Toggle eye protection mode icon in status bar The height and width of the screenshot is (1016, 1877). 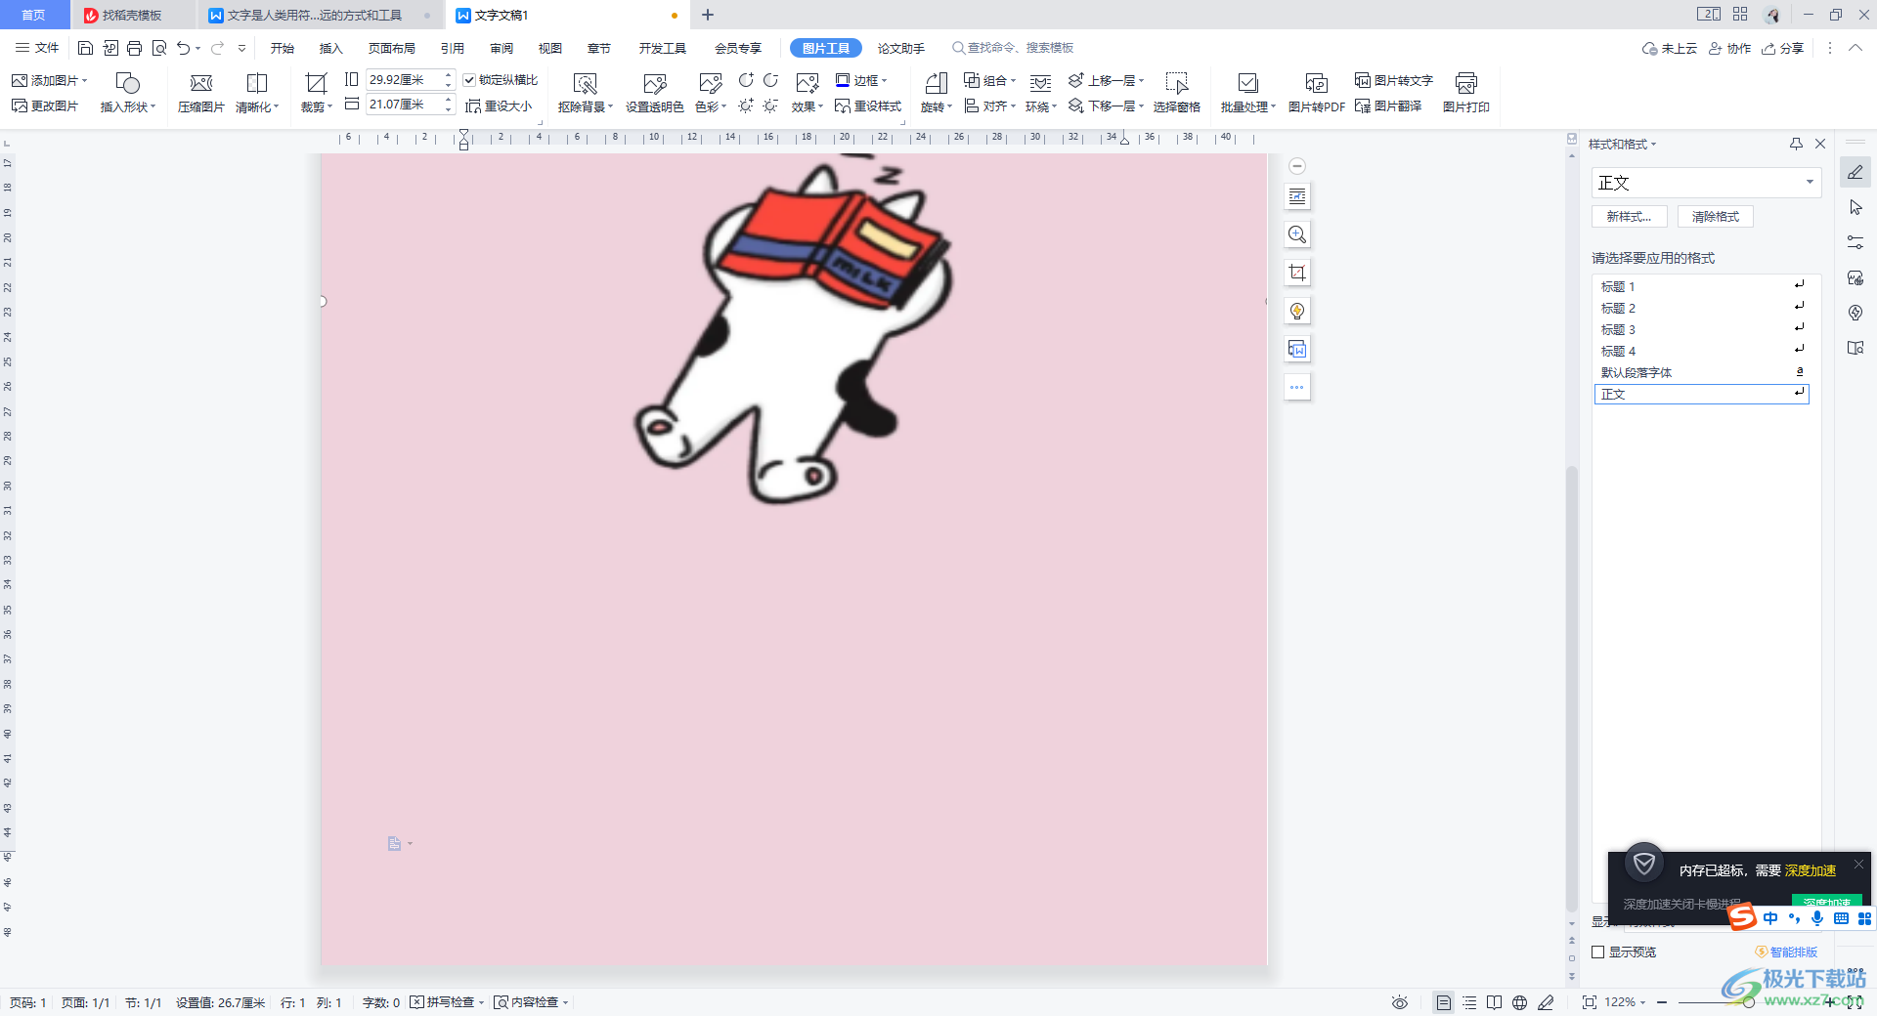point(1400,1002)
